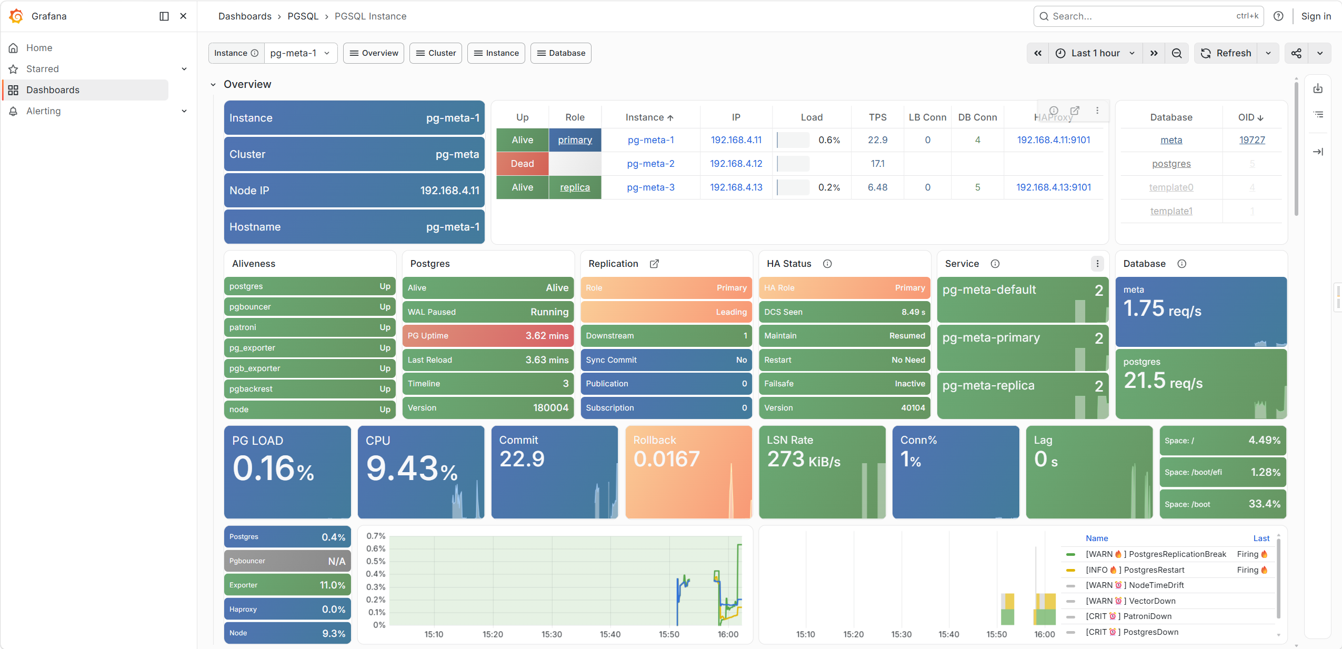Open HAProxy link 192.168.4.13:9101
Image resolution: width=1342 pixels, height=649 pixels.
pyautogui.click(x=1053, y=187)
